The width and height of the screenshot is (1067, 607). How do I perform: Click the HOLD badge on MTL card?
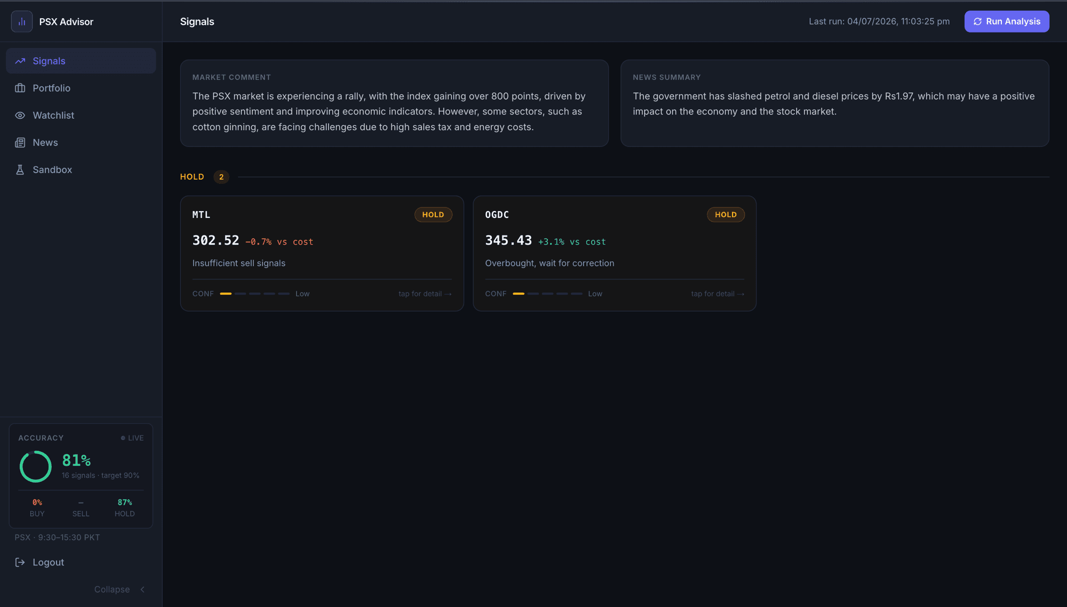point(433,215)
